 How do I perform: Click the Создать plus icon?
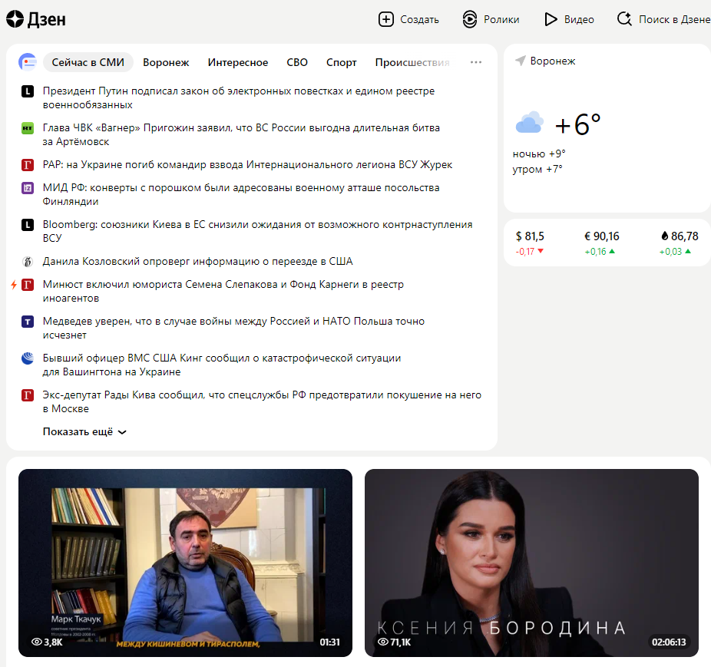386,19
